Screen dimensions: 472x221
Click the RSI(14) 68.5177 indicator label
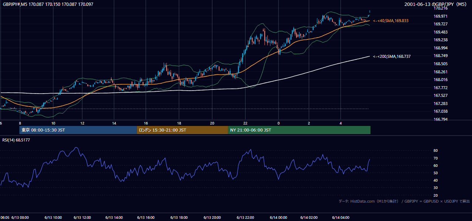(16, 140)
